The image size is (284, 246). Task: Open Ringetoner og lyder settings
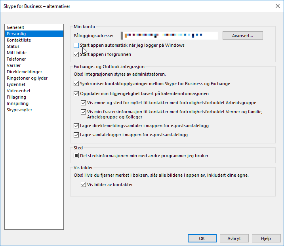click(x=34, y=78)
